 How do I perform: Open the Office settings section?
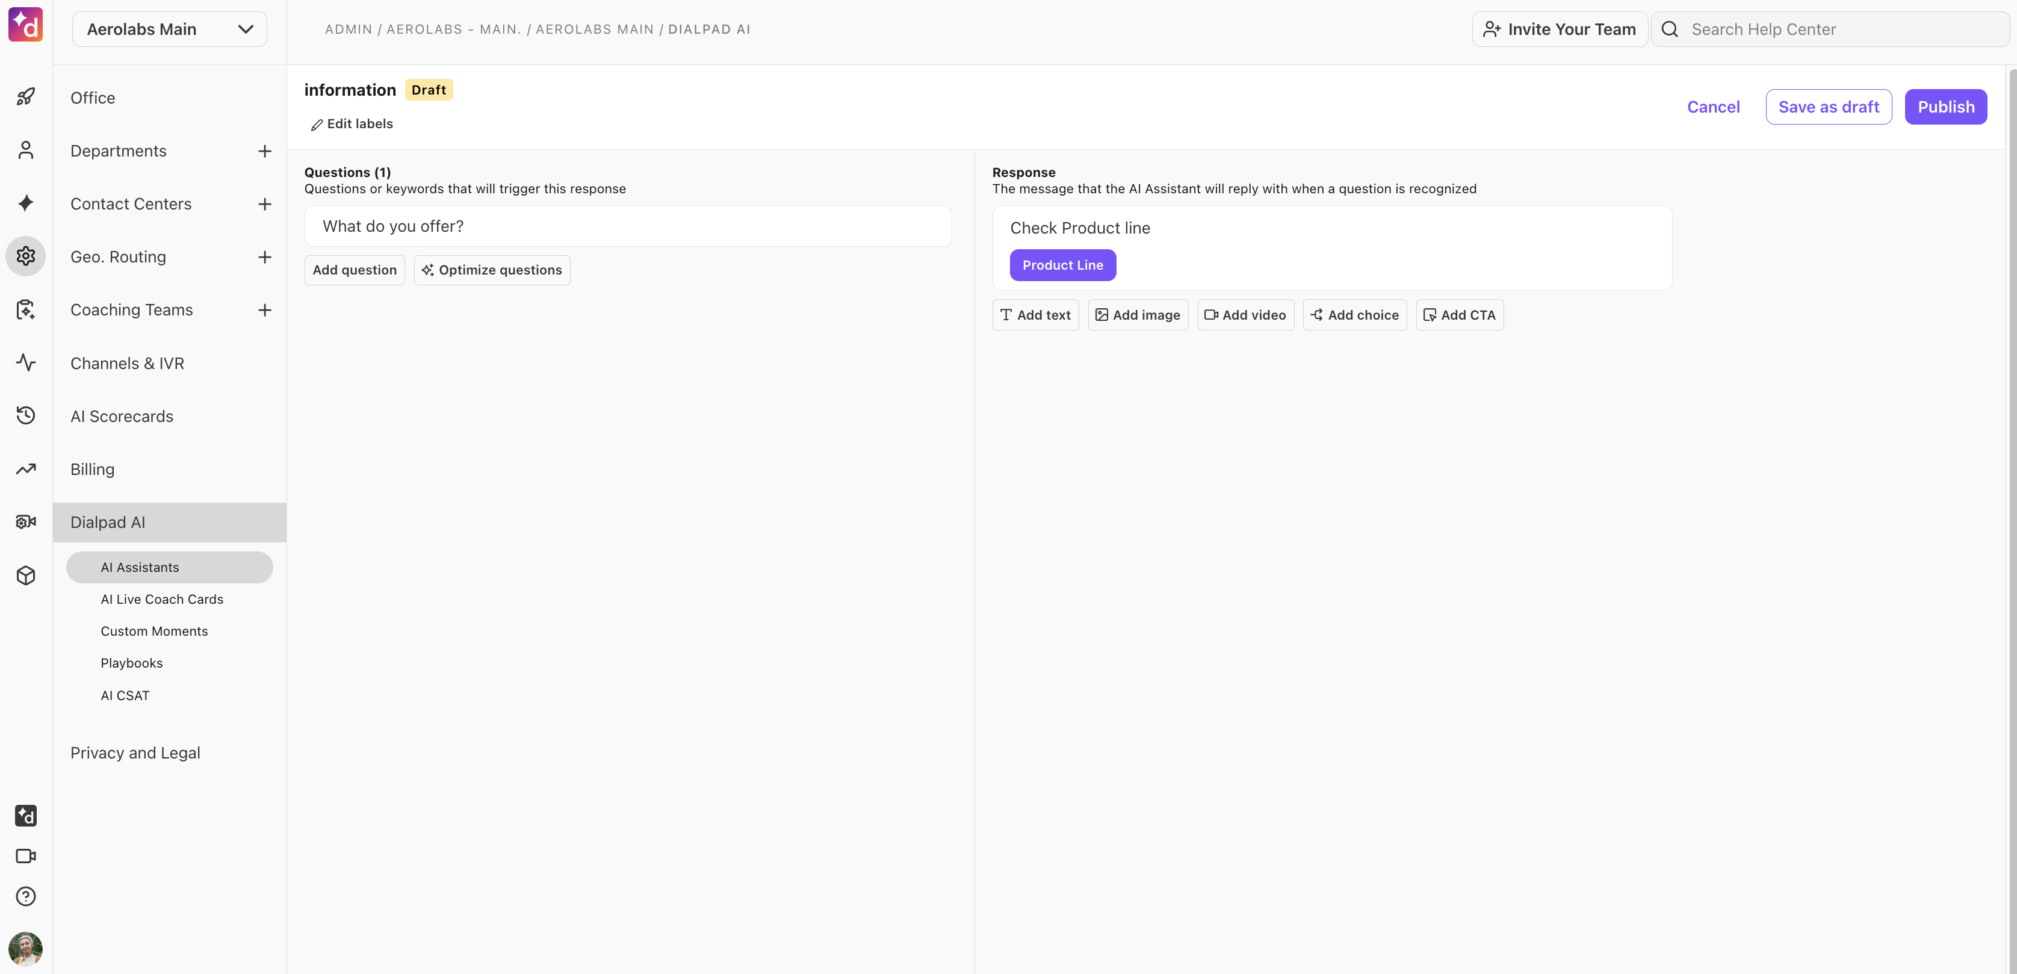click(x=93, y=98)
